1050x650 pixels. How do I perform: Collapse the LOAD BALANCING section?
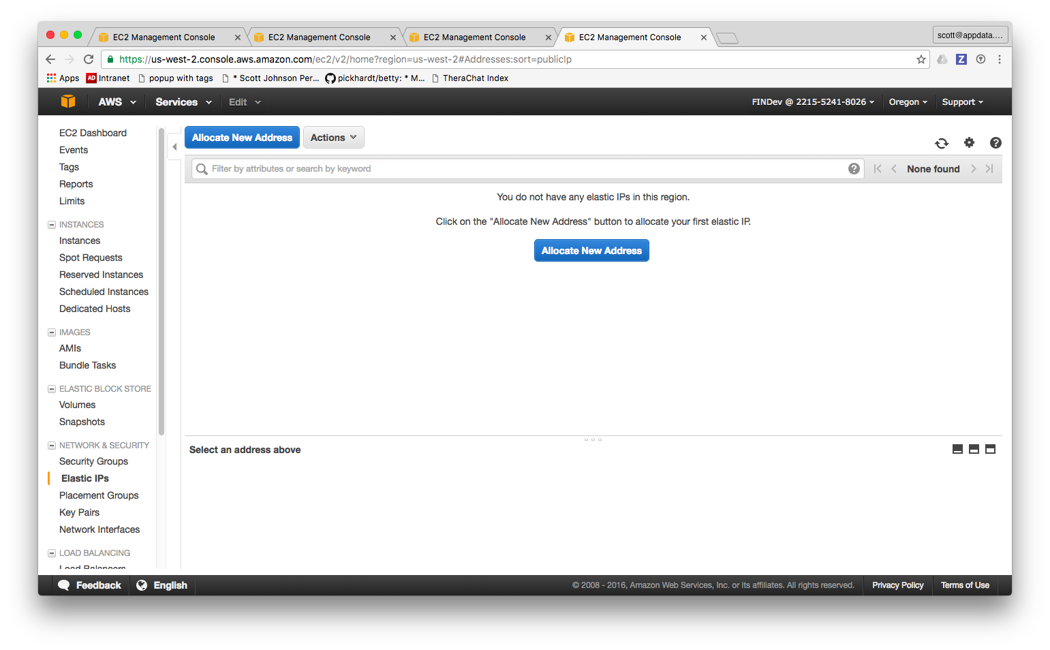pos(52,553)
